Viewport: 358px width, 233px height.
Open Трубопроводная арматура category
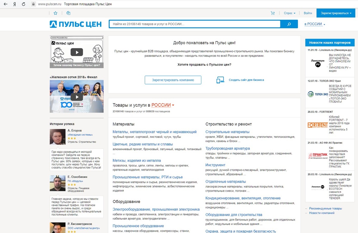point(228,148)
